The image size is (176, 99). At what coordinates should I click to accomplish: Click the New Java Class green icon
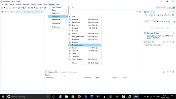coord(32,8)
